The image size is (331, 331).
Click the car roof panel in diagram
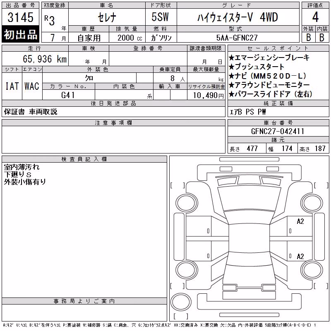tap(249, 238)
